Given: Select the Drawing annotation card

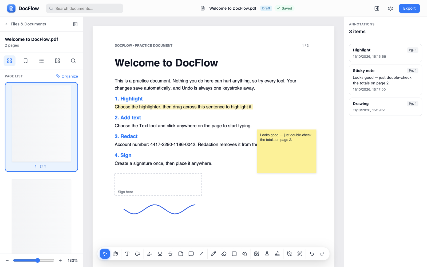Looking at the screenshot, I should point(385,107).
